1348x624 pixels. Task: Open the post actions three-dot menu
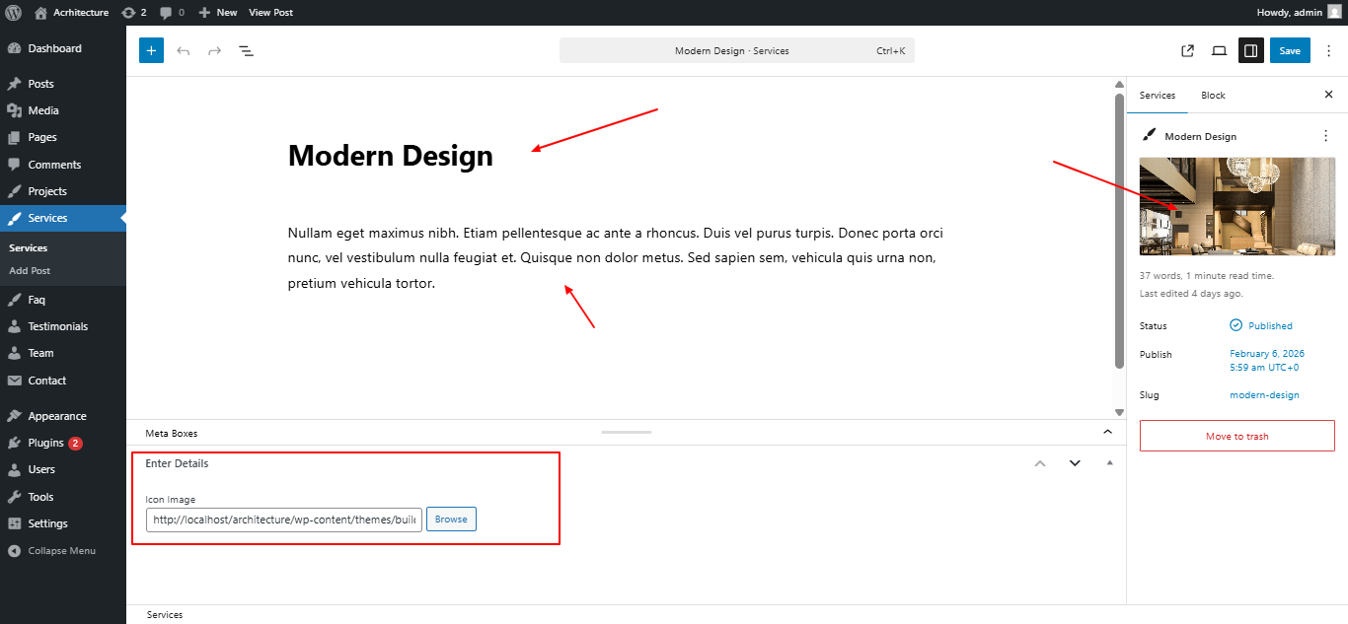click(x=1325, y=136)
